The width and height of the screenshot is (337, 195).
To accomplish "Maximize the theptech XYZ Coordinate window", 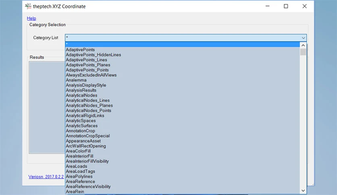I will [x=286, y=6].
